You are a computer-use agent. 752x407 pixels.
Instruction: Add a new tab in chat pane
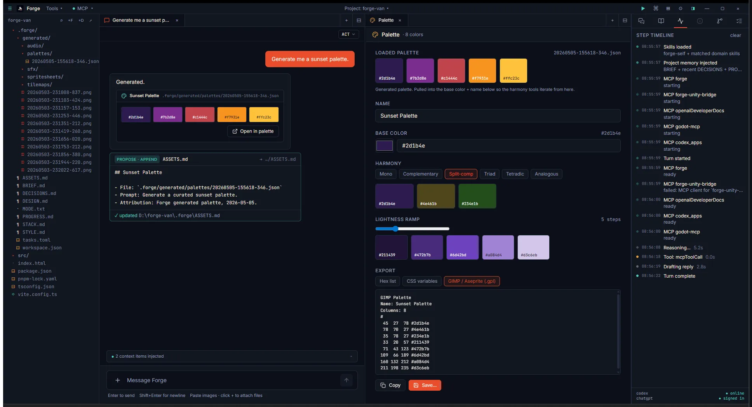346,20
